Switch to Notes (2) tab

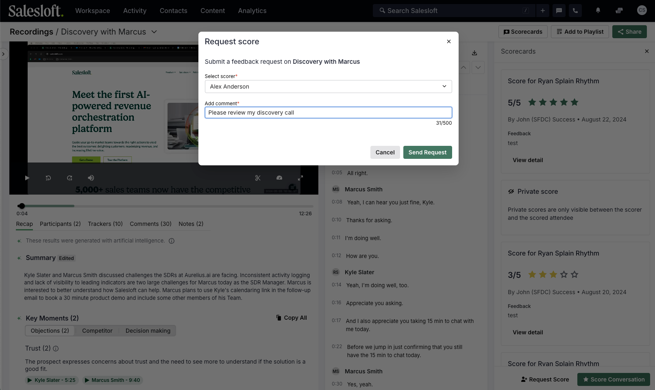[x=191, y=224]
